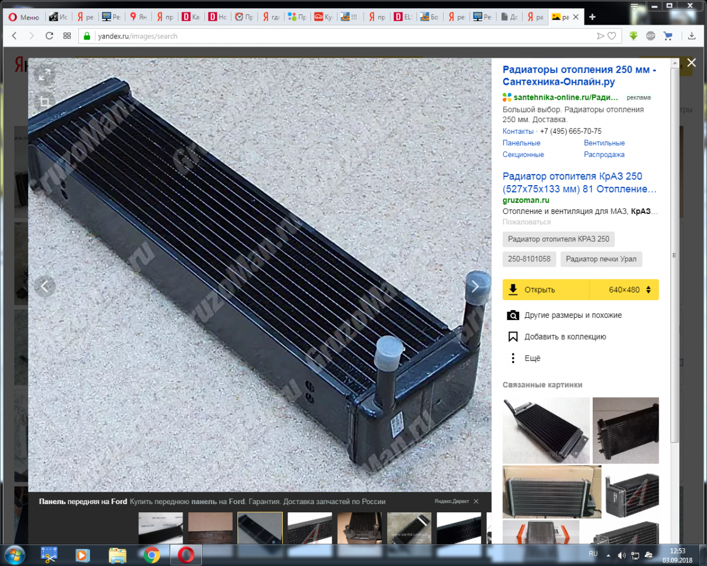
Task: Open a new browser tab
Action: pos(593,17)
